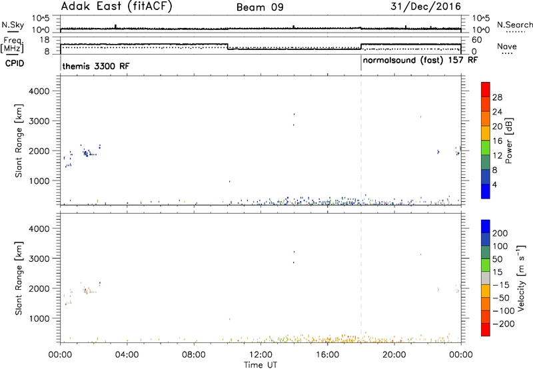Click the "normalsound (fast) 157 RF" annotation
This screenshot has height=369, width=533.
[x=420, y=60]
